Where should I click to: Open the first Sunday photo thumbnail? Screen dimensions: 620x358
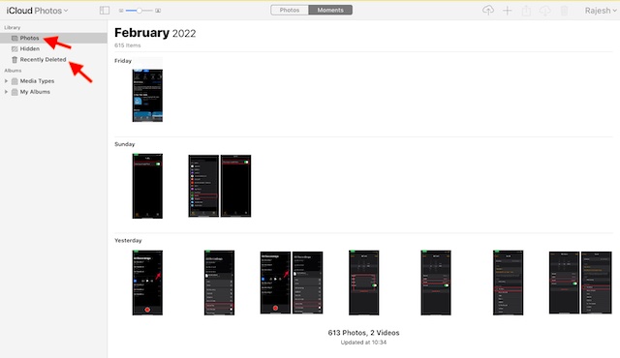point(147,186)
